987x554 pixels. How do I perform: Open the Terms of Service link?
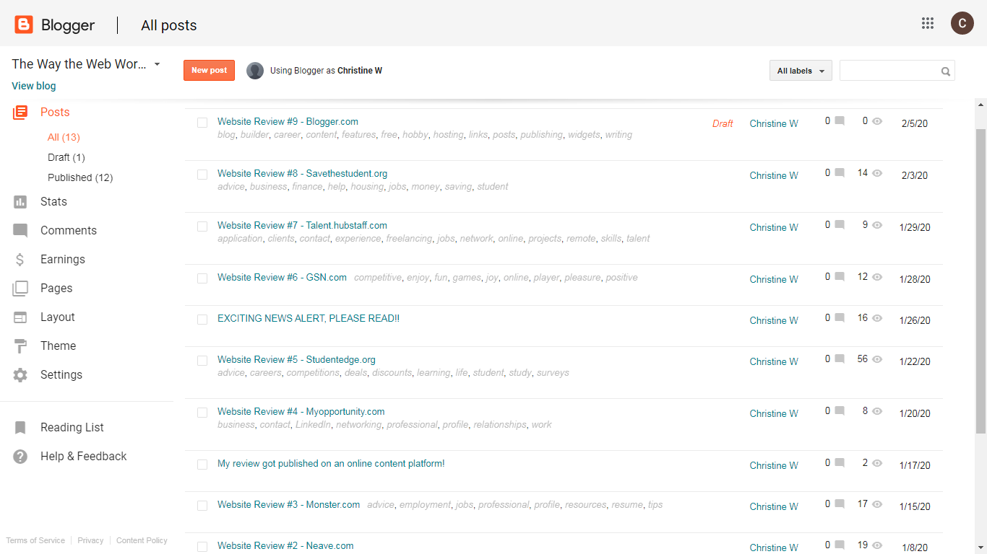[35, 540]
